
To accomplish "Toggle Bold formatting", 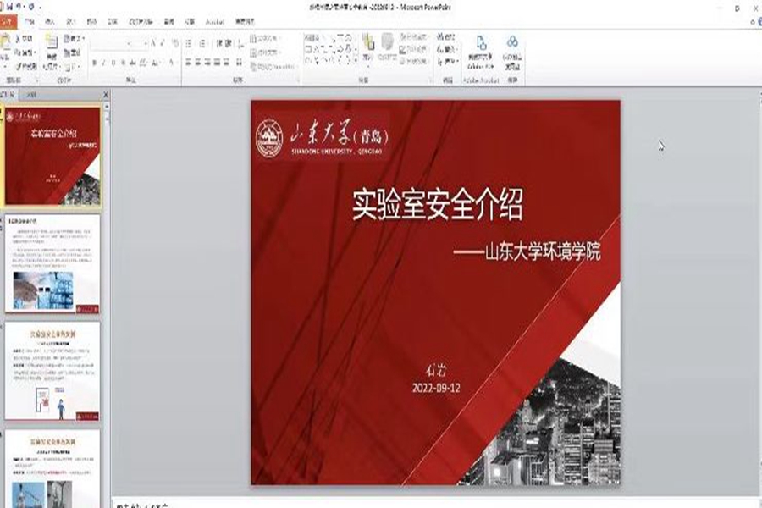I will pyautogui.click(x=94, y=63).
